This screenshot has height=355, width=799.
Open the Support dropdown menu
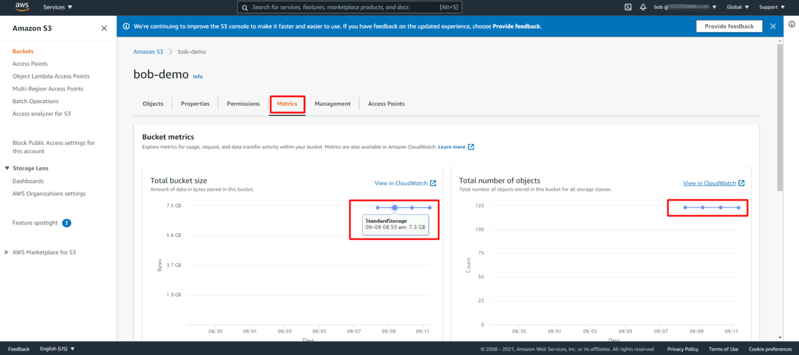click(771, 7)
